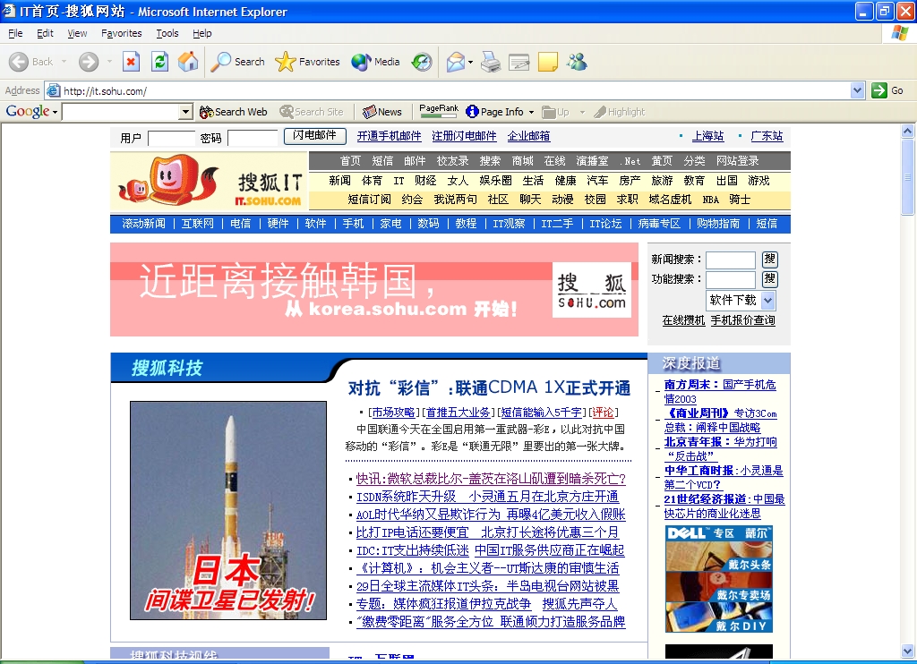This screenshot has width=917, height=664.
Task: Click the Page Info toolbar icon
Action: [473, 111]
